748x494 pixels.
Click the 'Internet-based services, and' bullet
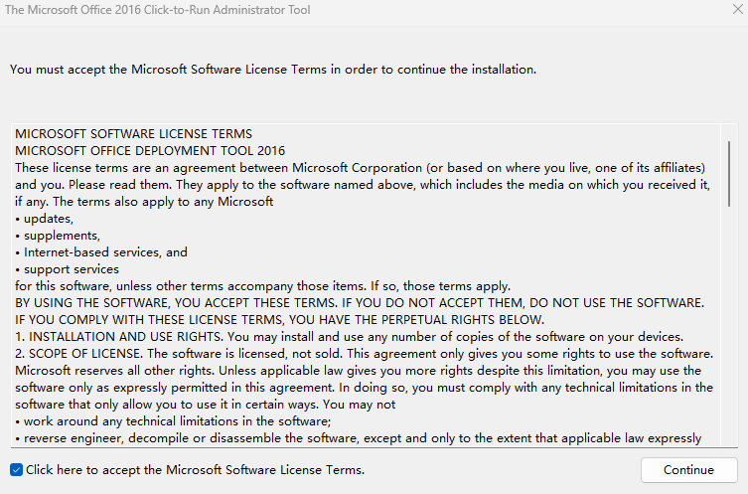coord(101,252)
